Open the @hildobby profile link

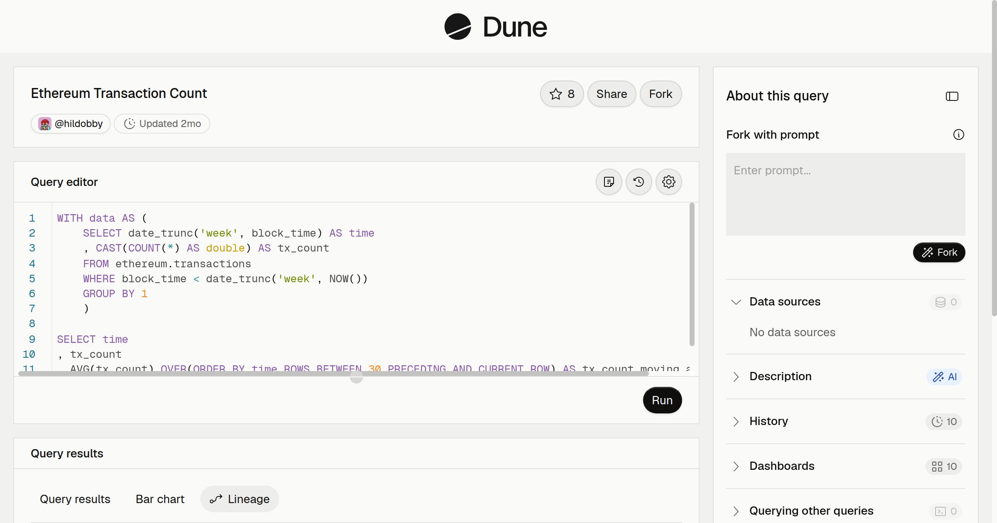coord(71,124)
